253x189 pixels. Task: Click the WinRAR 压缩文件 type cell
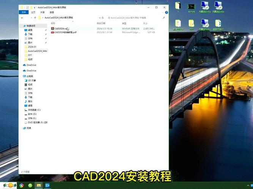130,28
